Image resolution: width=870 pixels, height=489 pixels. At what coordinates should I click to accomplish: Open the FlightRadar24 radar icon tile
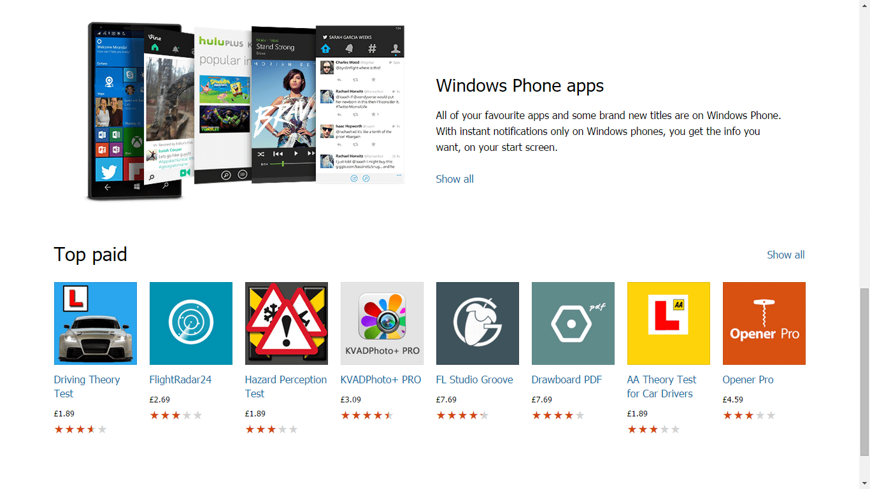click(191, 323)
